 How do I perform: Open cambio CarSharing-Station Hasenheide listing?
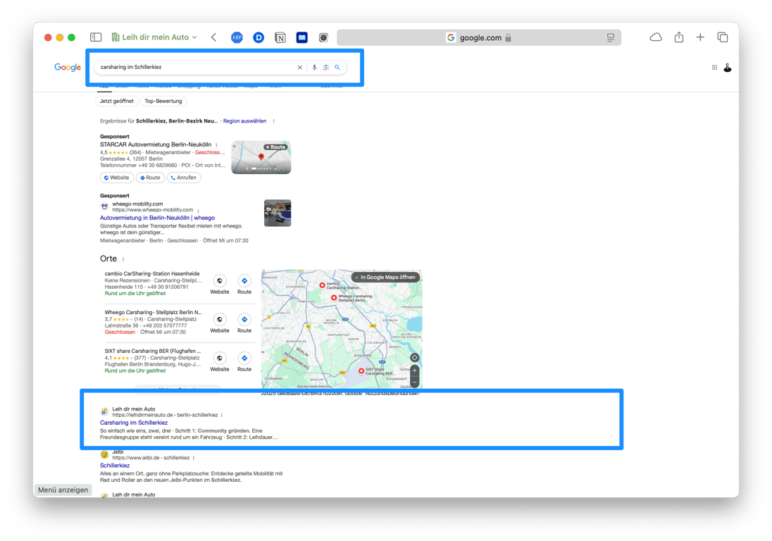pos(152,274)
